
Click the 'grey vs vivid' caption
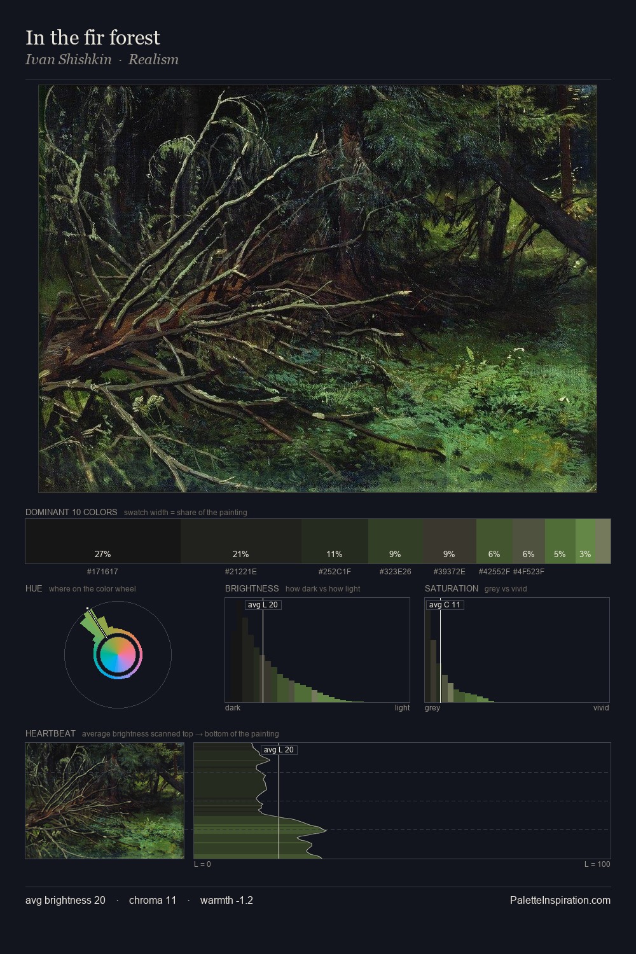click(x=506, y=589)
